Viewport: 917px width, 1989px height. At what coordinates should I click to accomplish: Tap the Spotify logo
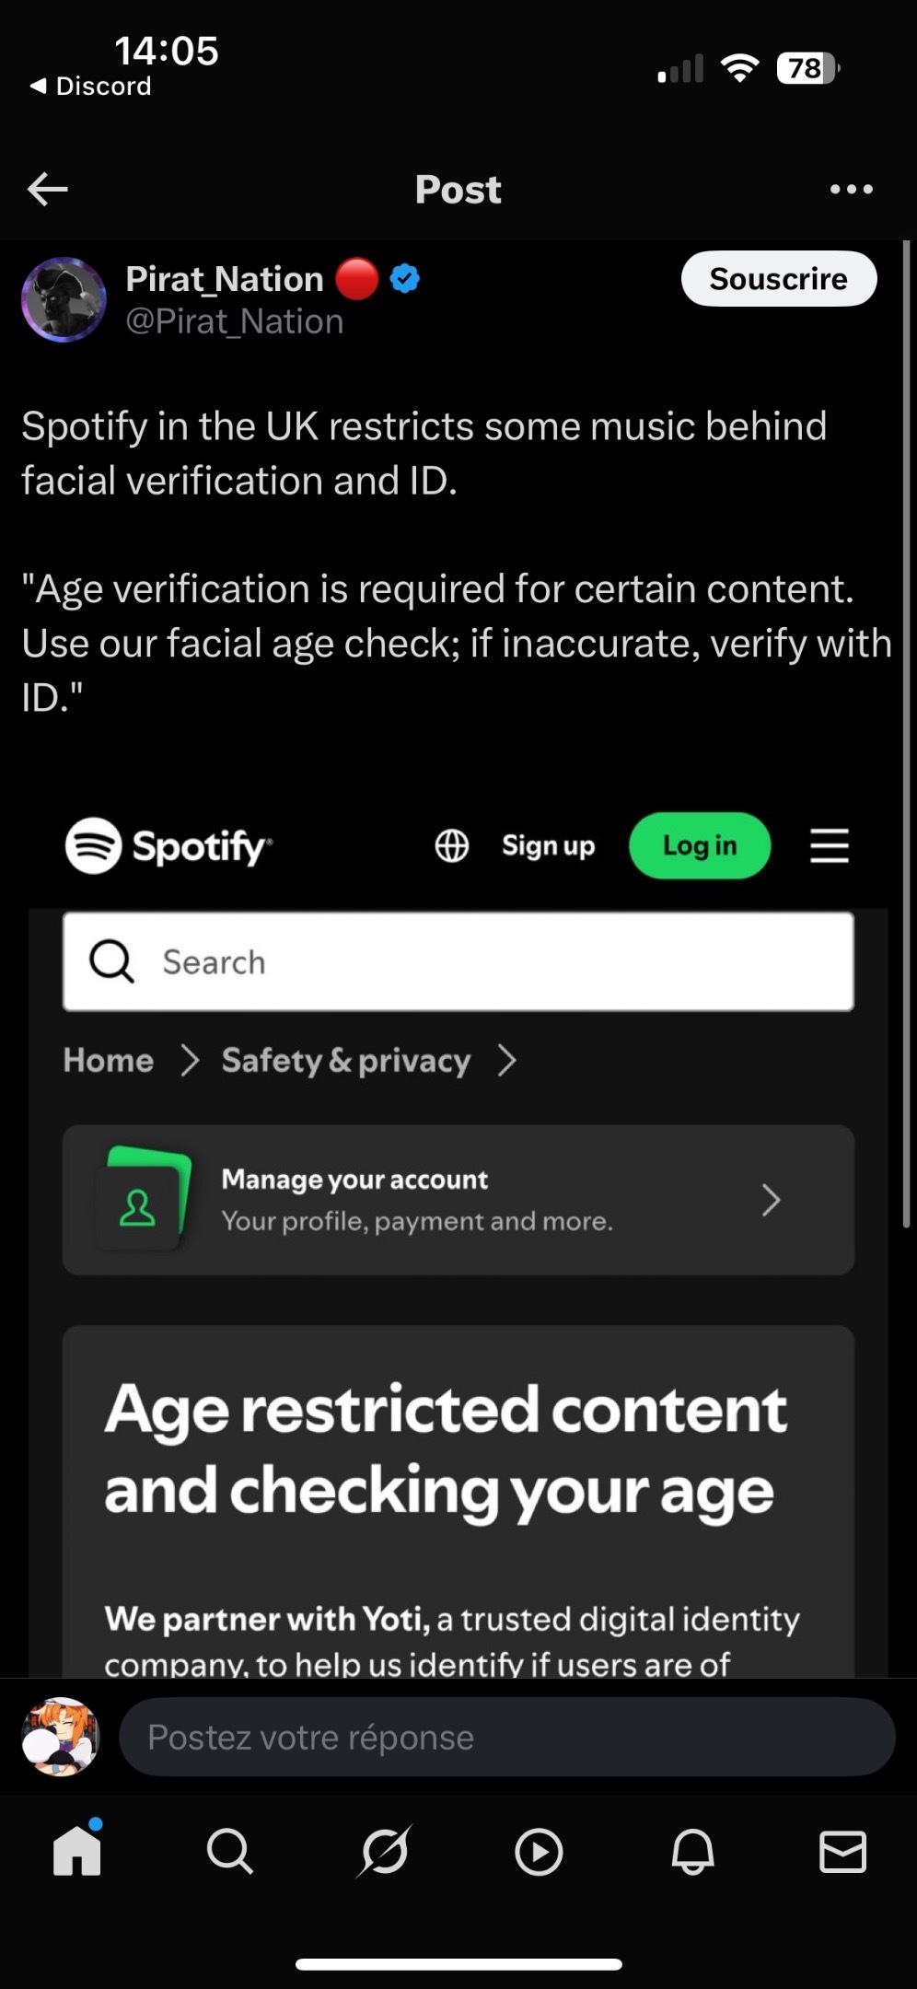coord(169,845)
